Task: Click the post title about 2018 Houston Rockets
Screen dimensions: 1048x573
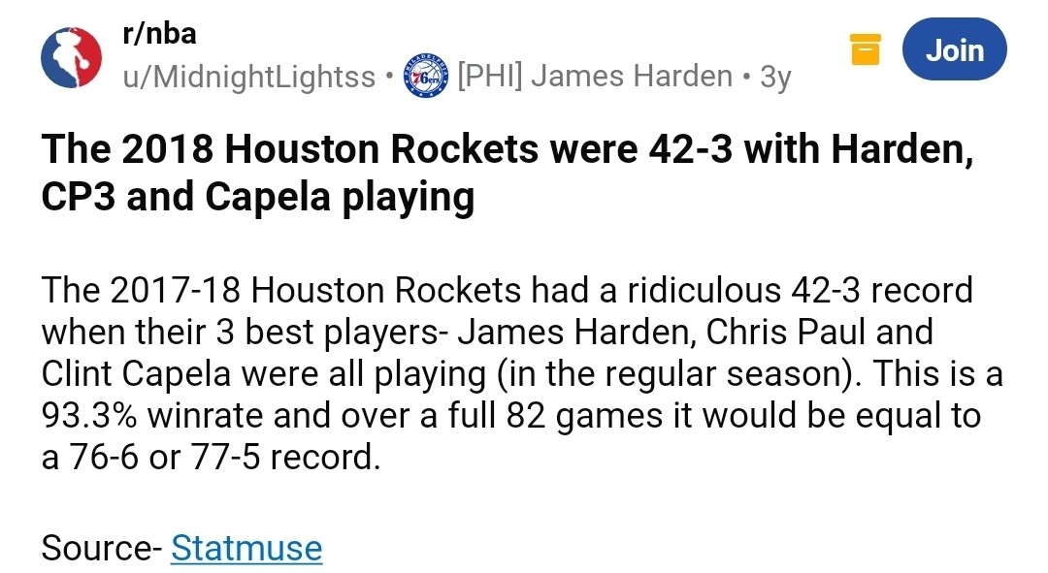Action: (507, 152)
